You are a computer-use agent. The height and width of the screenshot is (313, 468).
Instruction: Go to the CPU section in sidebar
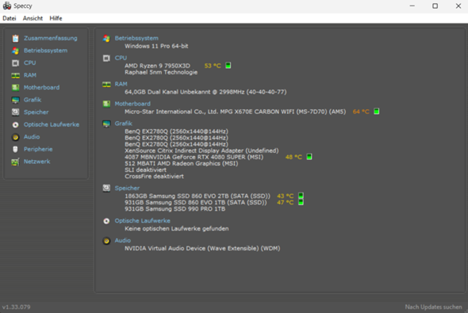tap(30, 63)
